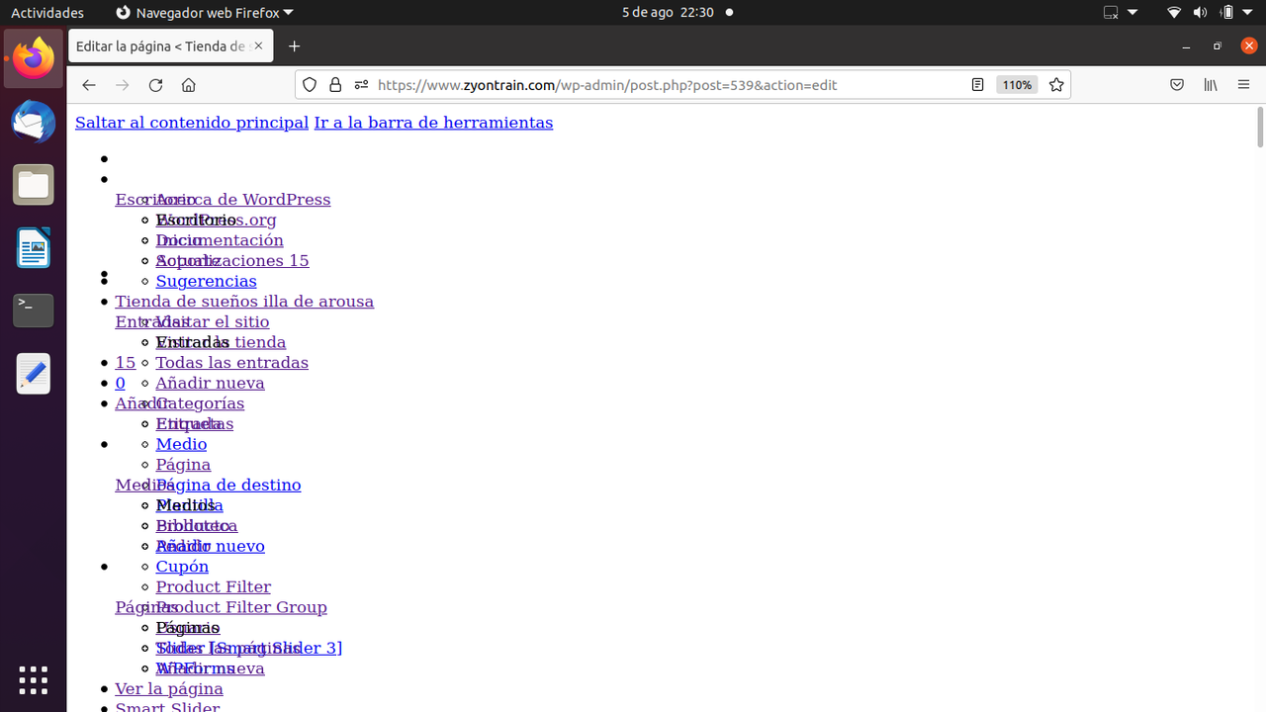The width and height of the screenshot is (1266, 712).
Task: Open the Library bookmarks and history icon
Action: (x=1211, y=85)
